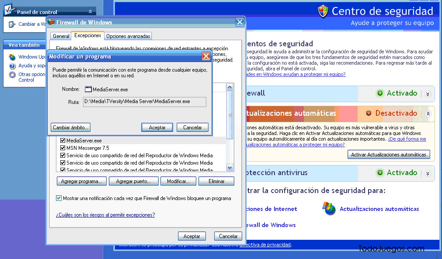The height and width of the screenshot is (259, 442).
Task: Click the Ruta path field
Action: 145,102
